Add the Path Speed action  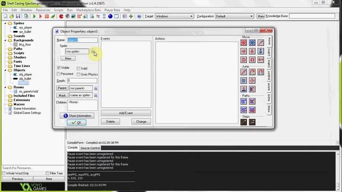point(252,110)
